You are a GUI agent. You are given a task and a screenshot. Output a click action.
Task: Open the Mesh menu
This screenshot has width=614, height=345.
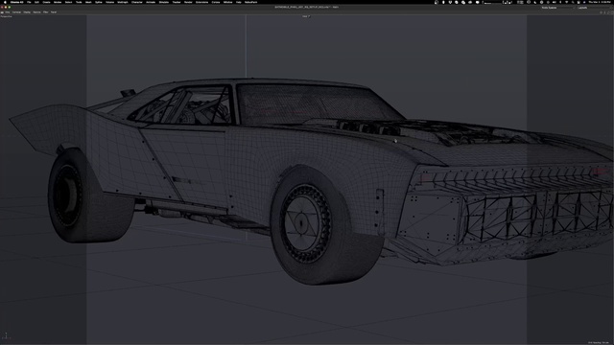point(88,2)
